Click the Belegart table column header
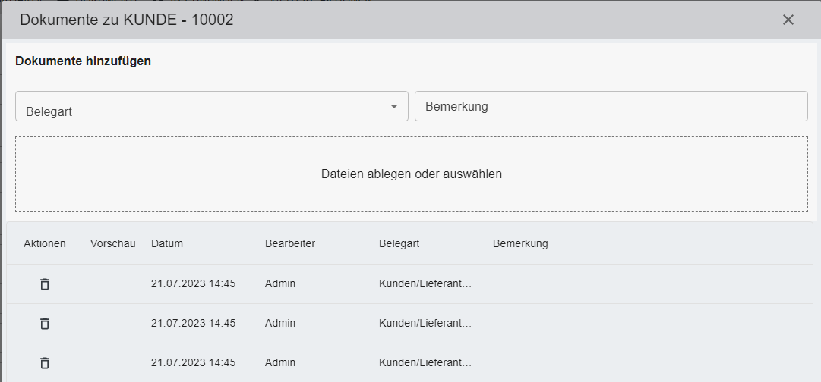Image resolution: width=821 pixels, height=382 pixels. point(399,243)
